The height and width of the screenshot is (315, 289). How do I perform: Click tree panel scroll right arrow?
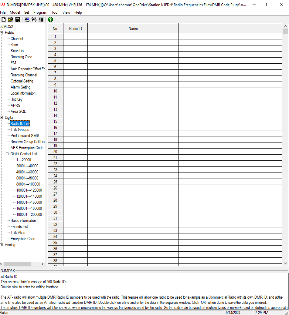(42, 264)
